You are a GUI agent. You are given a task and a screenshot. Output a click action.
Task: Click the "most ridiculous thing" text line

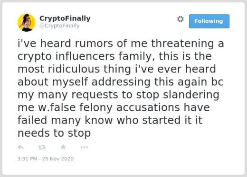(x=117, y=69)
